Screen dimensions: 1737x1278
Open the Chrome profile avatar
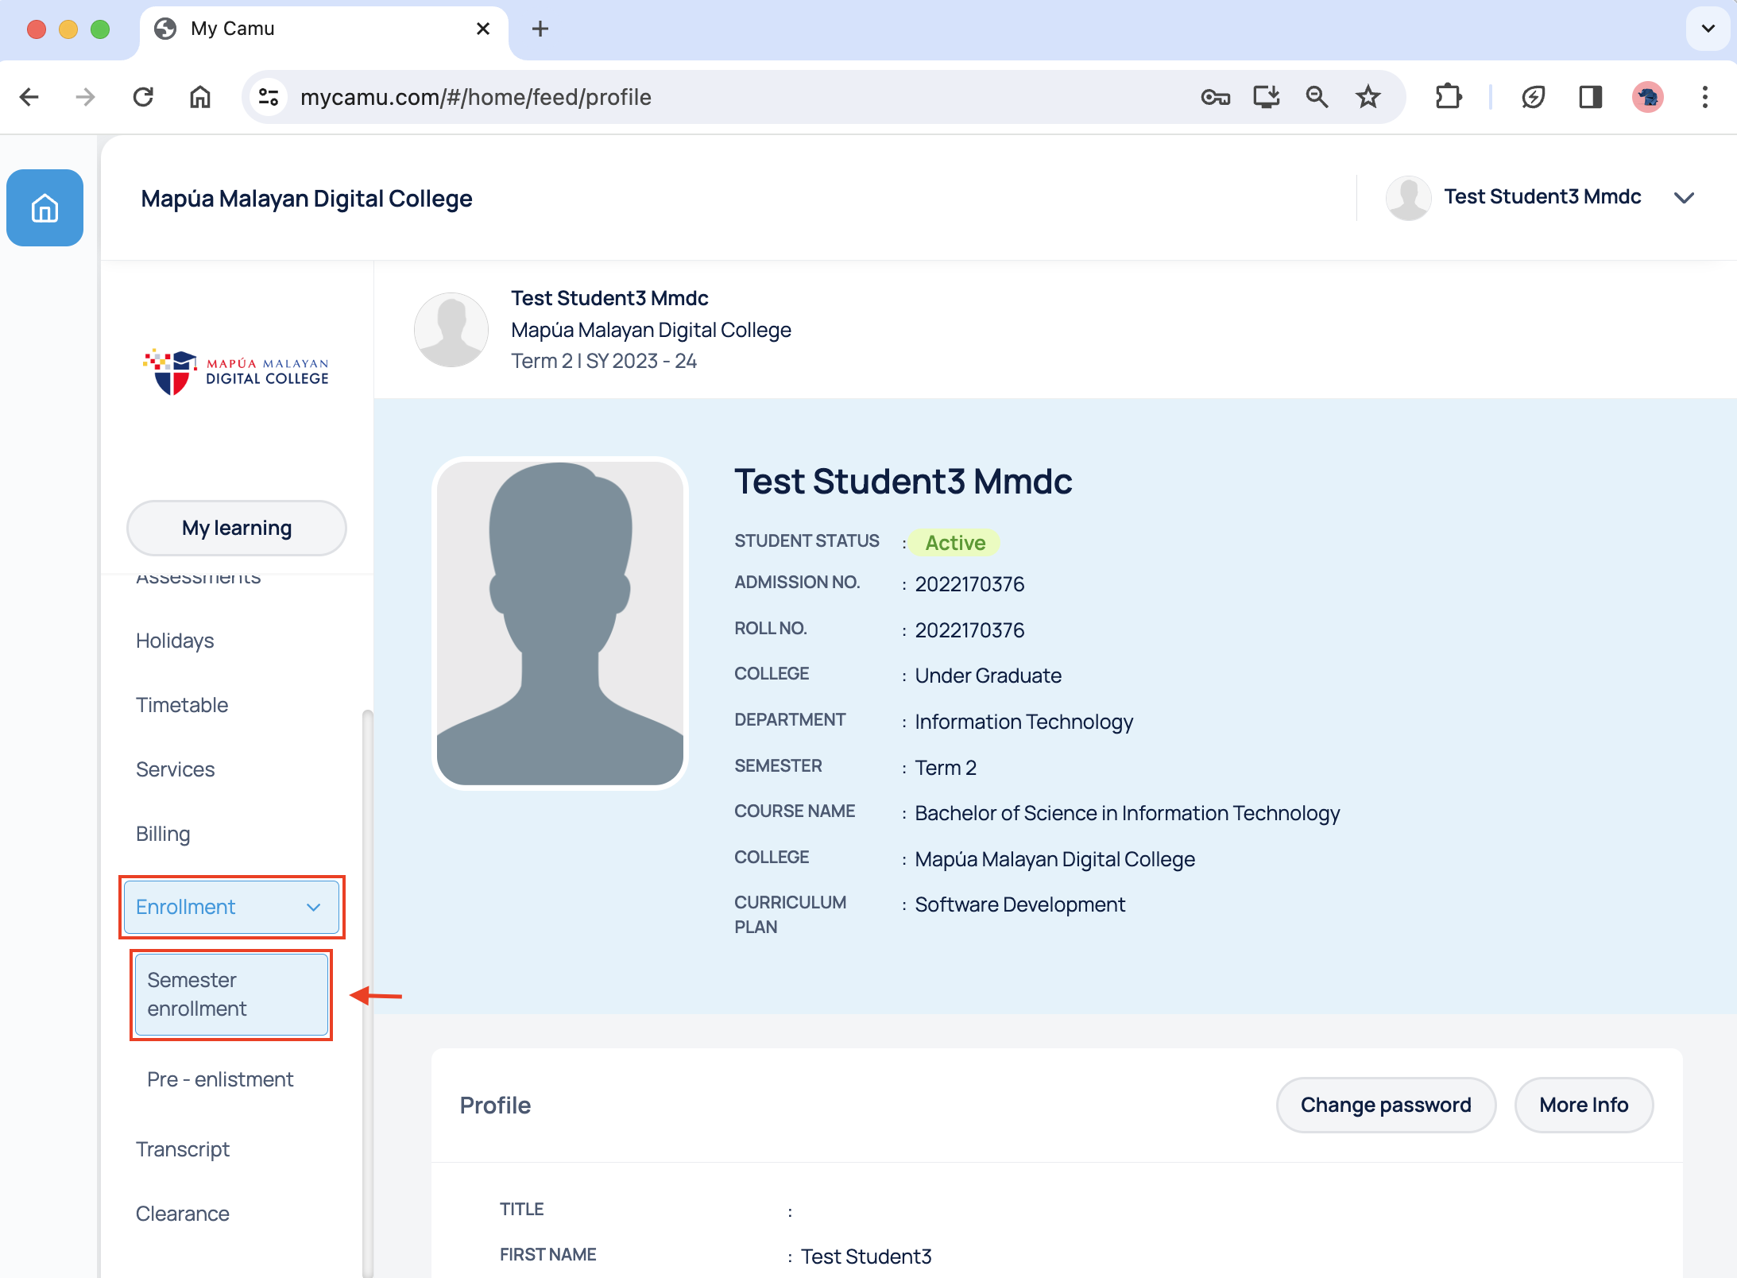pos(1648,97)
